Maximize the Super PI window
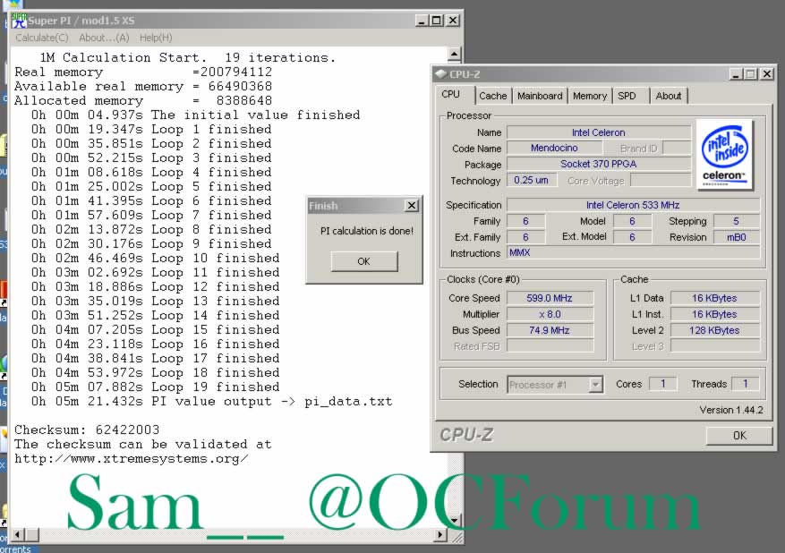 436,21
